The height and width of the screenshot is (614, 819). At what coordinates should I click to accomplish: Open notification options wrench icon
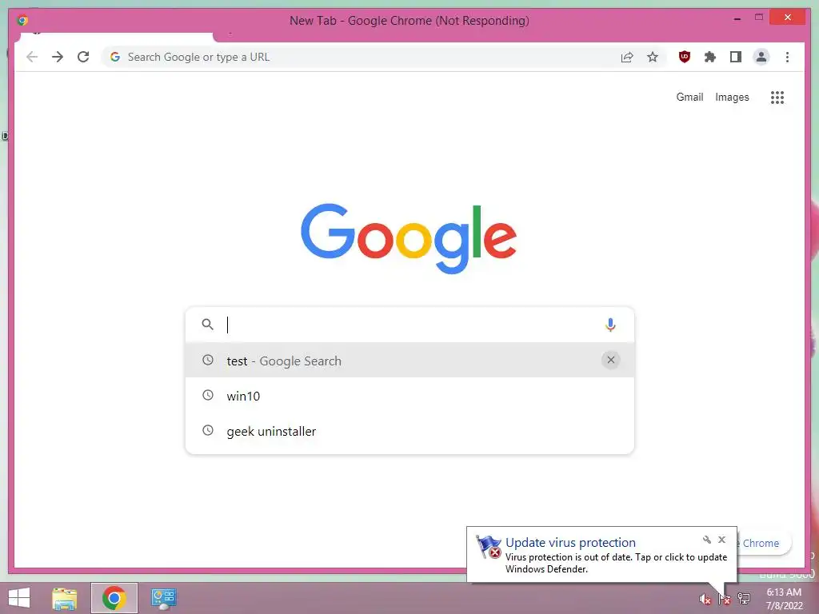click(x=707, y=540)
